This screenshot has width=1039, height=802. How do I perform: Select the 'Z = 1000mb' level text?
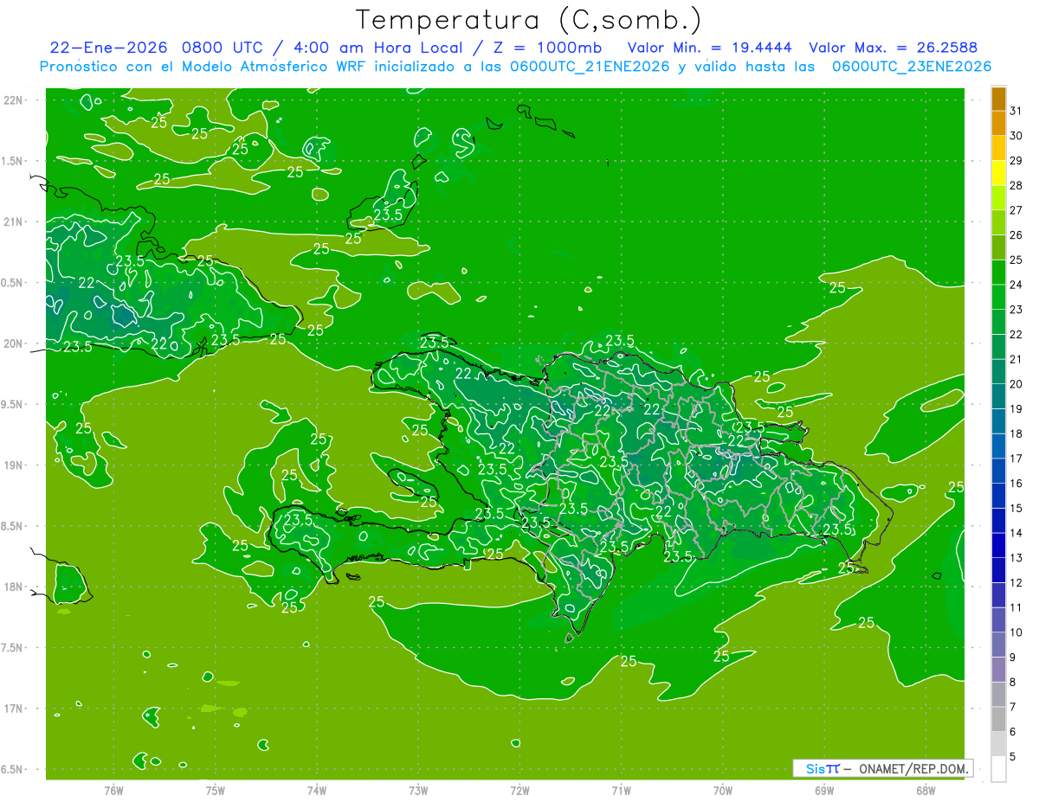pos(547,48)
